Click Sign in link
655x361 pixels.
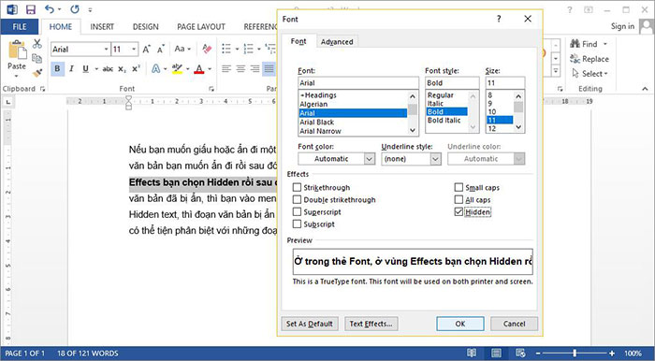pos(622,26)
